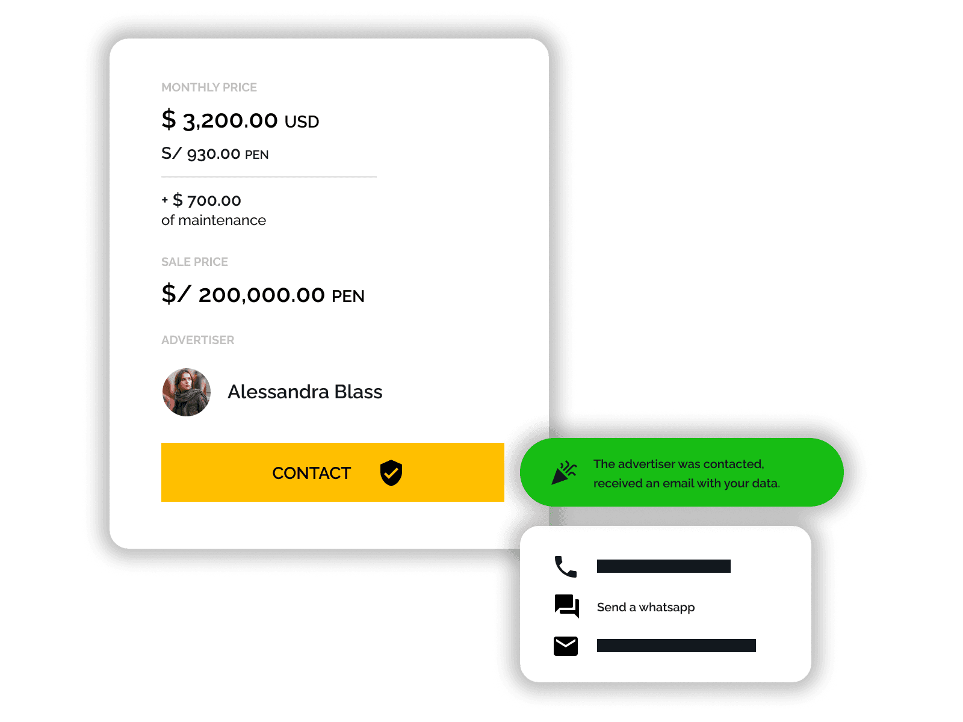The image size is (963, 722).
Task: Click the redacted phone number bar
Action: [664, 566]
